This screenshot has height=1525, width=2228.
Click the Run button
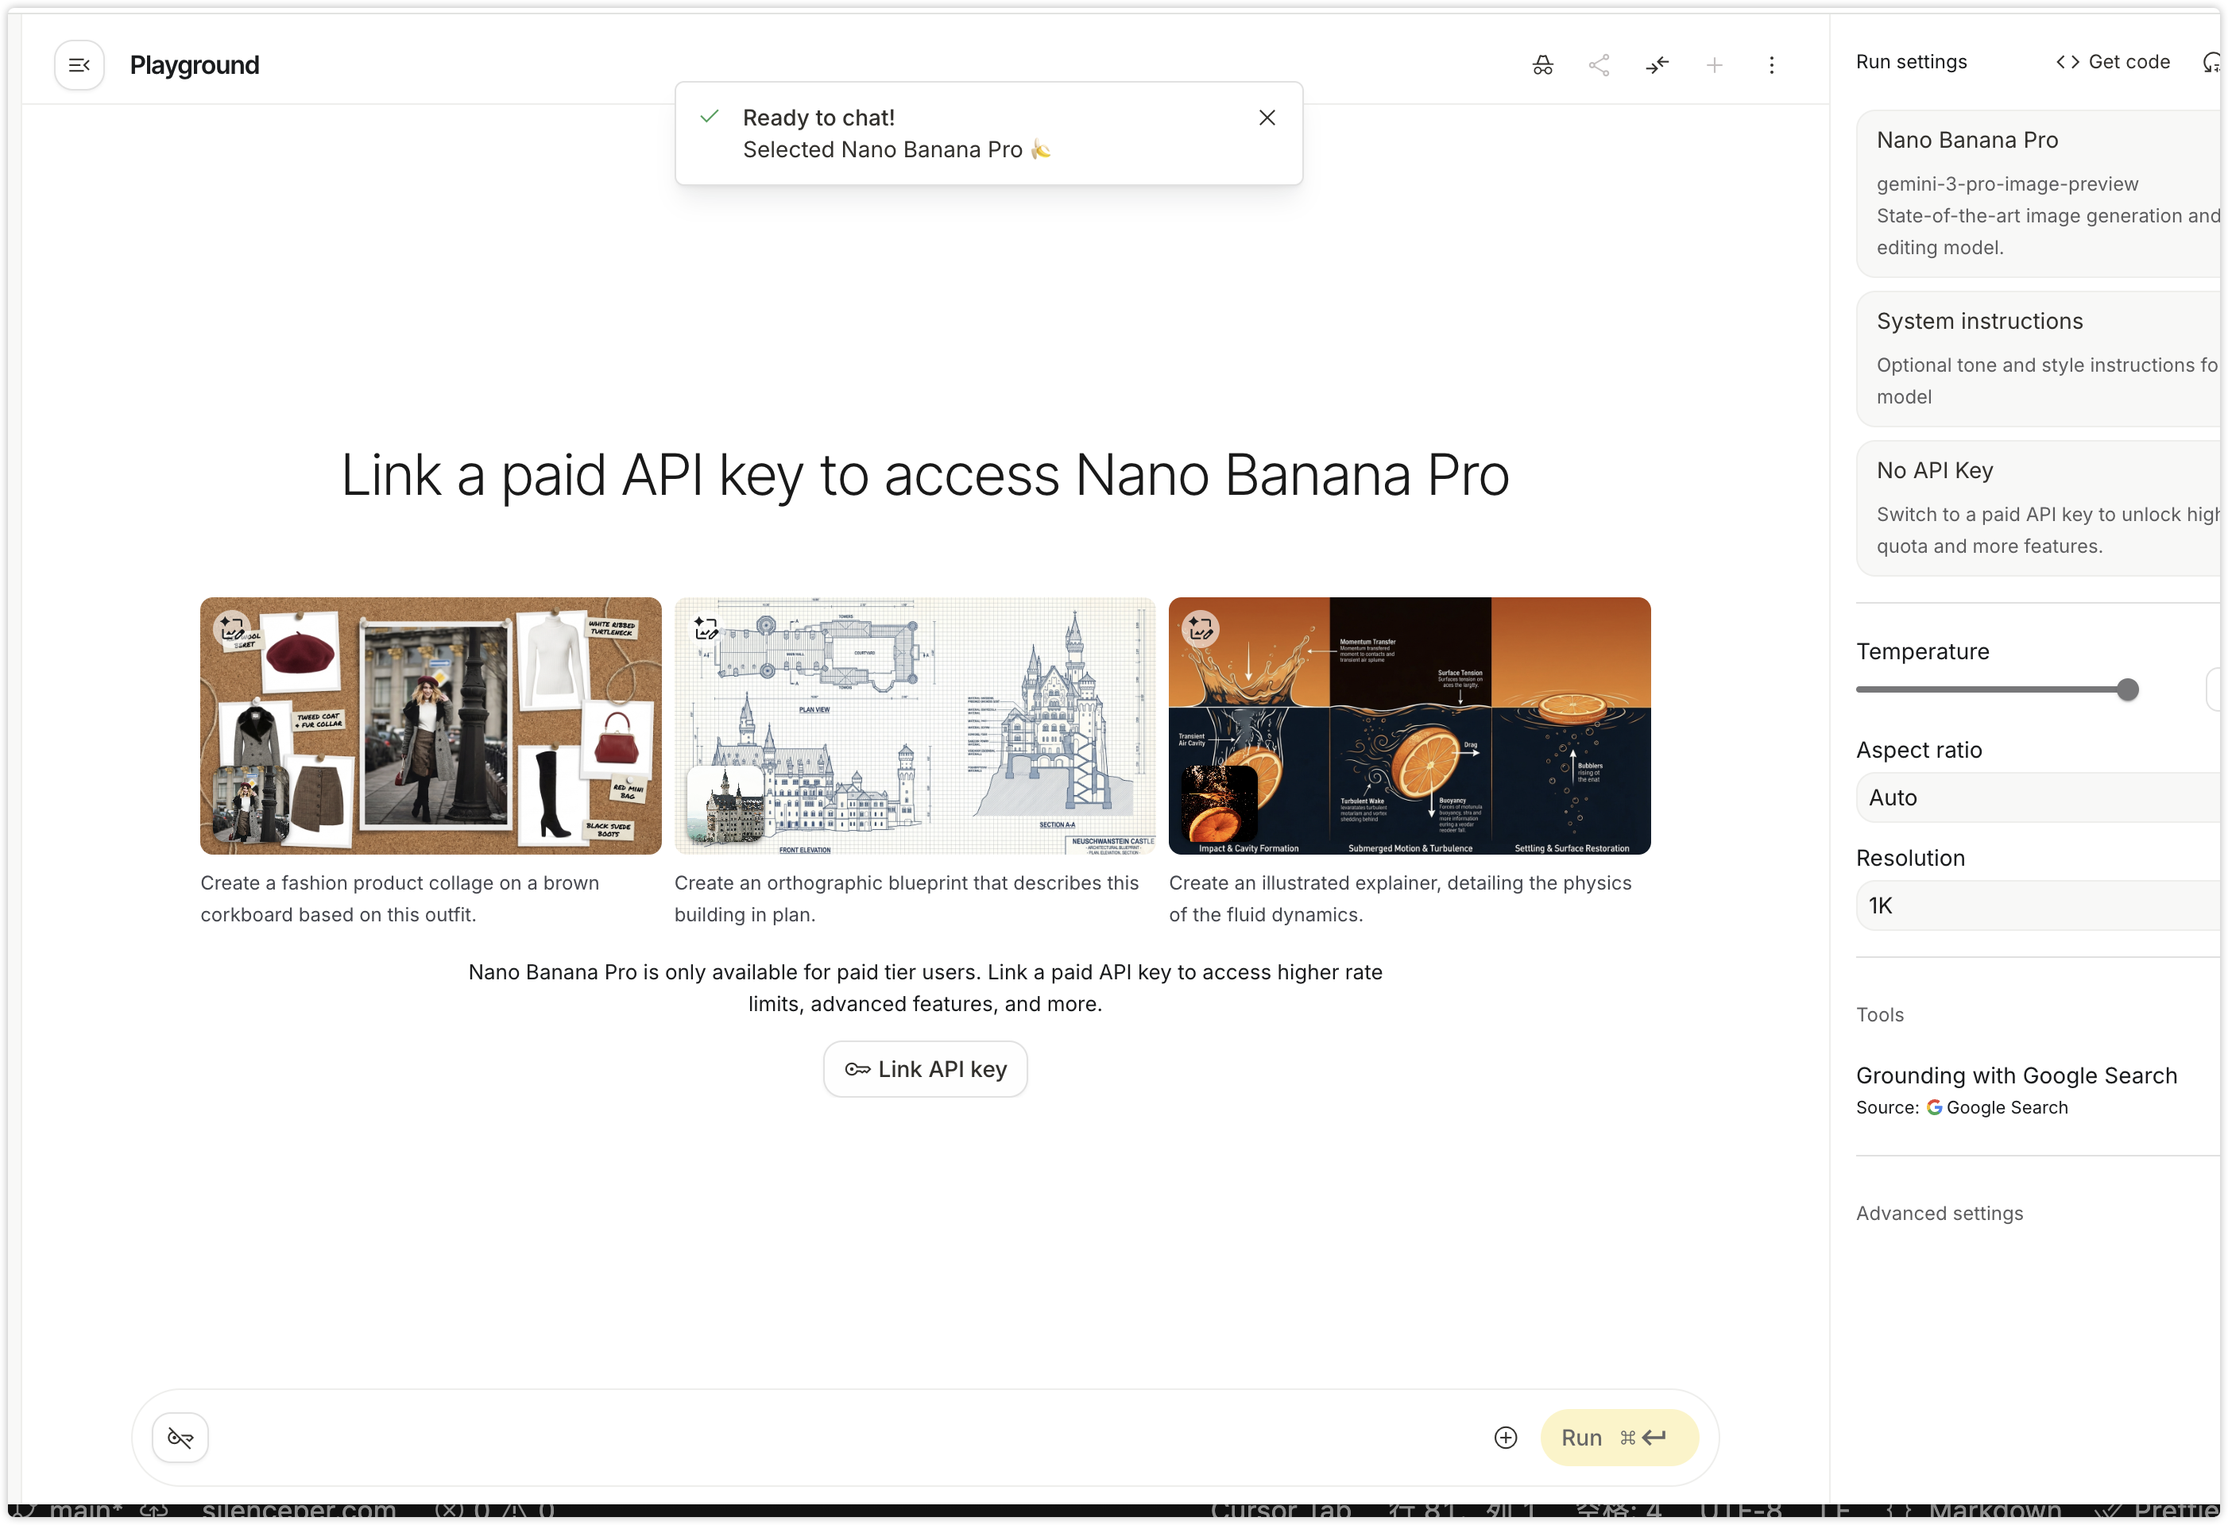point(1619,1438)
